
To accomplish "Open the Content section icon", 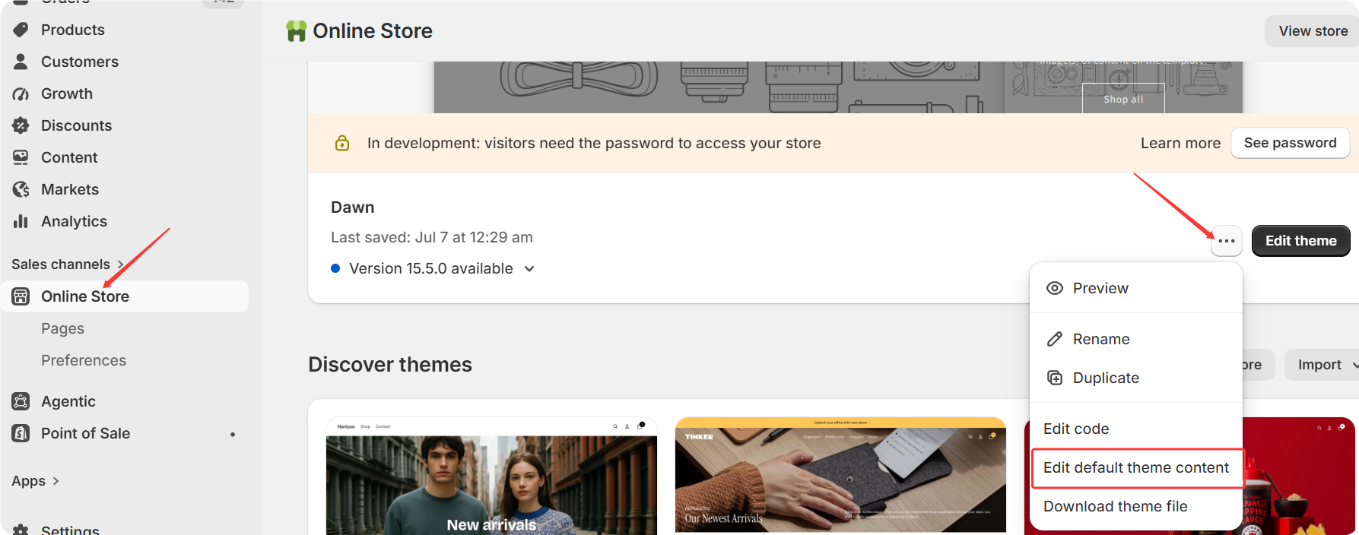I will (21, 157).
